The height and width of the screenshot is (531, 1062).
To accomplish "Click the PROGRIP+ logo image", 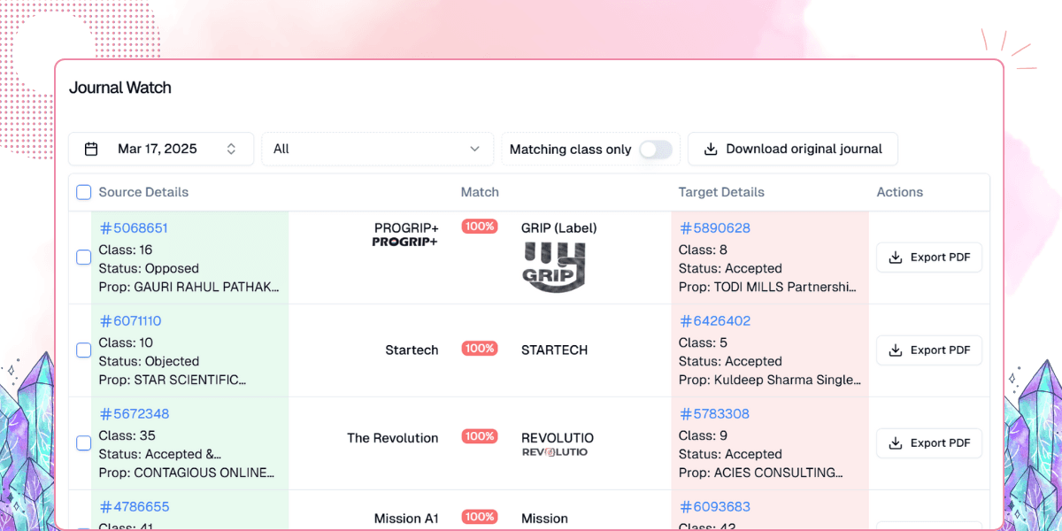I will (x=404, y=242).
